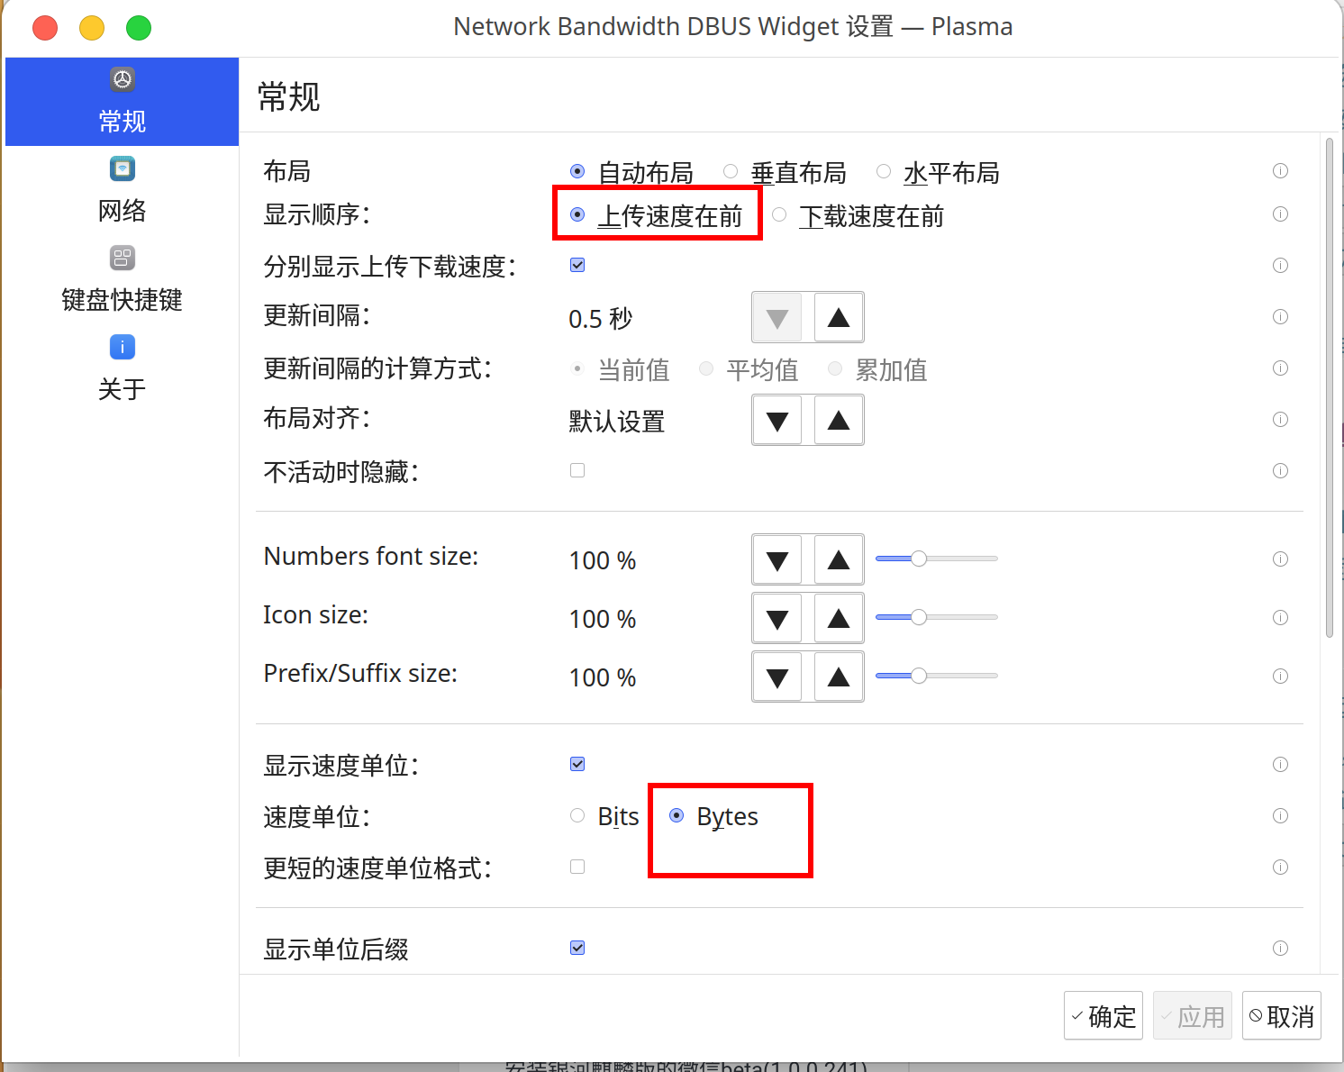This screenshot has height=1072, width=1344.
Task: Show info for 速度单位 row
Action: coord(1280,816)
